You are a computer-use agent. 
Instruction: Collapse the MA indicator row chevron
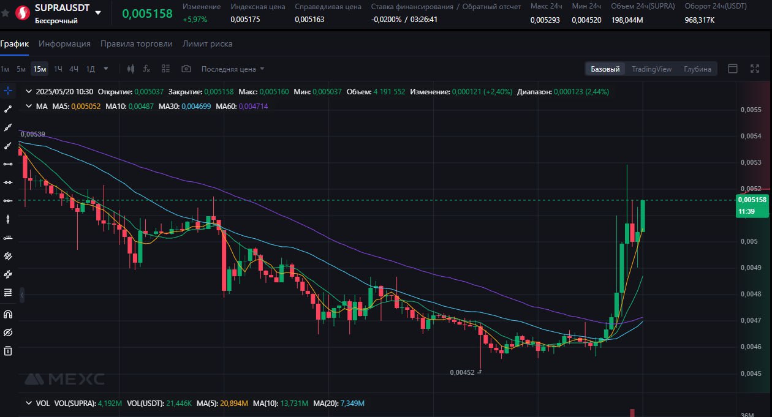click(x=28, y=106)
